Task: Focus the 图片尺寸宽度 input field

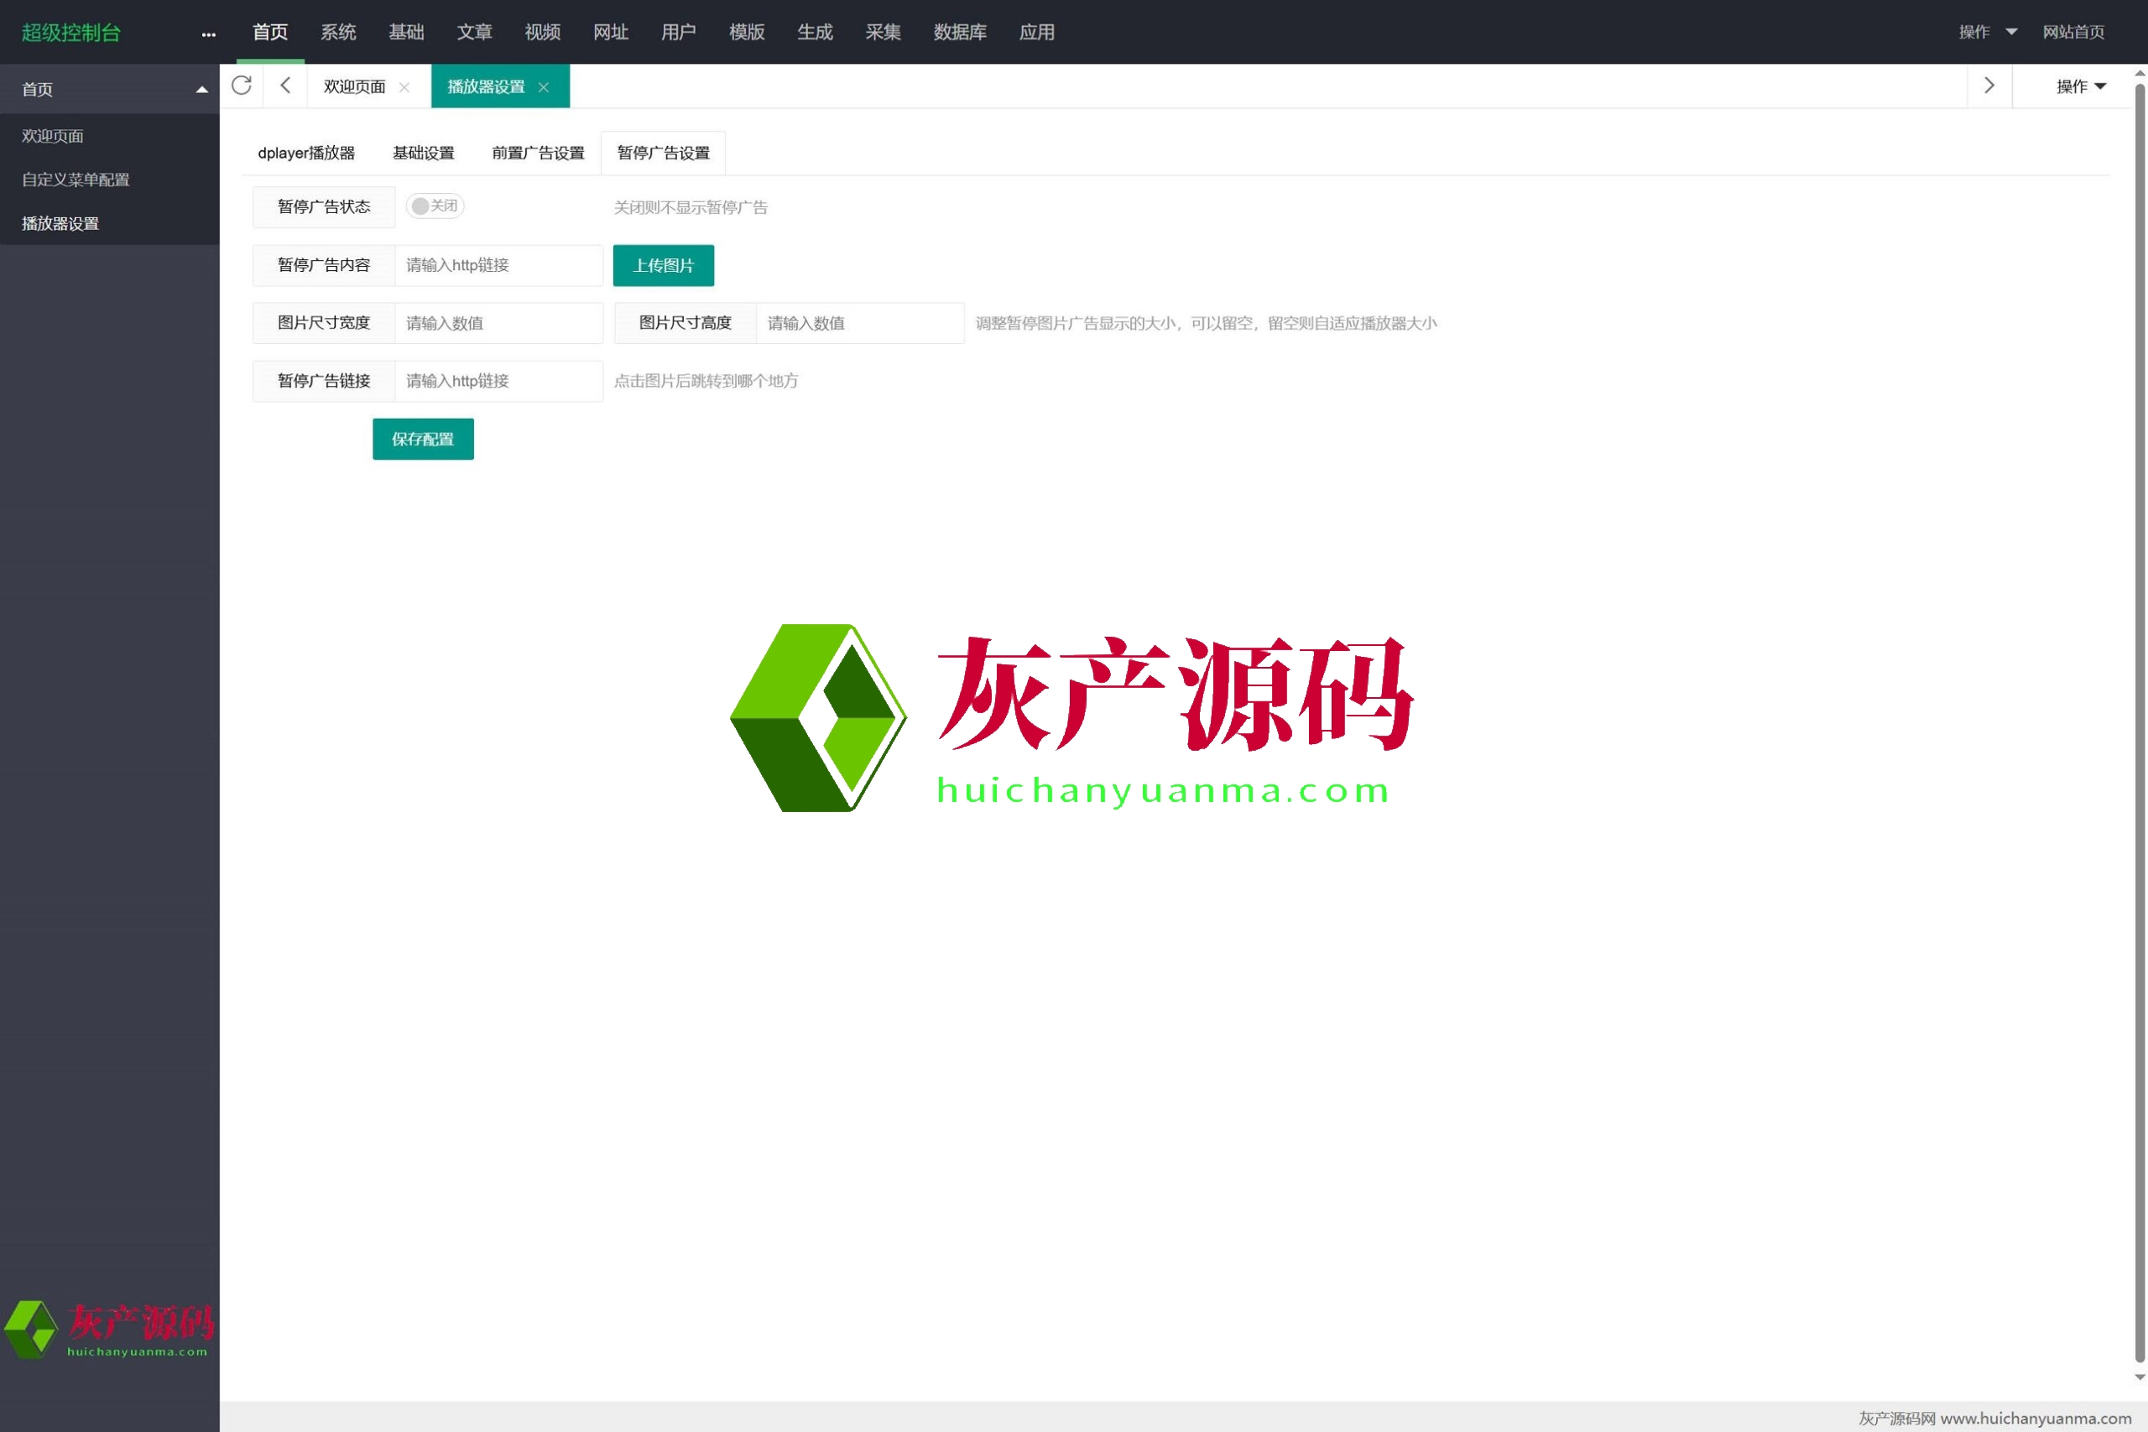Action: point(498,323)
